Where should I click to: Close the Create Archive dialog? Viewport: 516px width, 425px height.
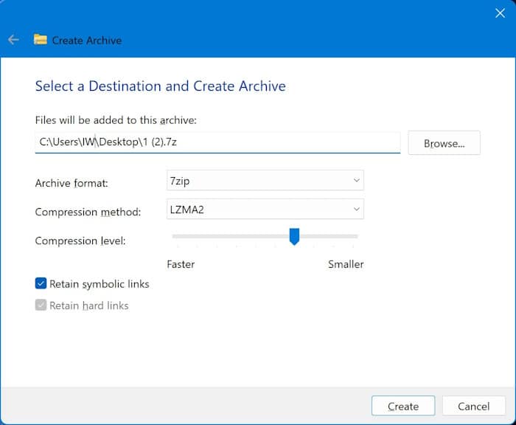(x=500, y=13)
